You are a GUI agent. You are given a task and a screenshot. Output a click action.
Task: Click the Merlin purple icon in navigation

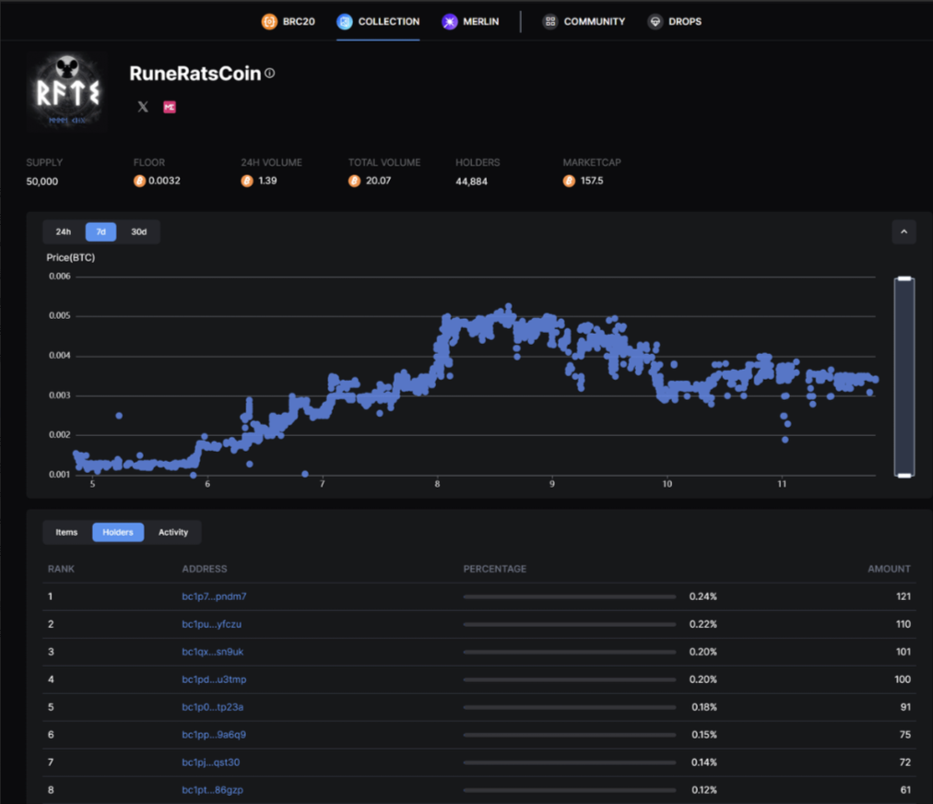[x=449, y=21]
